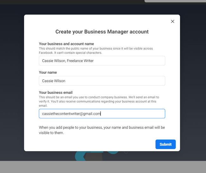Close the Business Manager account dialog
Screen dimensions: 206x173
pyautogui.click(x=172, y=21)
